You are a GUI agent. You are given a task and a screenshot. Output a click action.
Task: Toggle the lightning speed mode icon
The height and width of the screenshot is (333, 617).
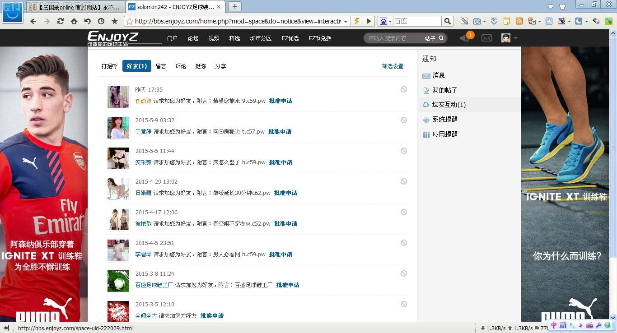point(357,21)
